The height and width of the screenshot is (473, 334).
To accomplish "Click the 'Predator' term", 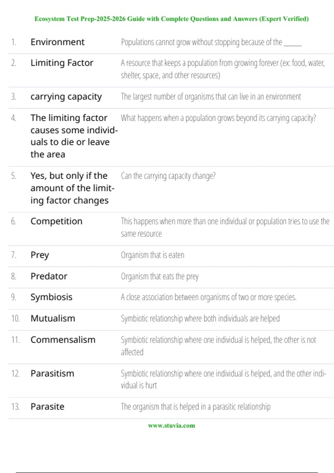I will pyautogui.click(x=49, y=276).
